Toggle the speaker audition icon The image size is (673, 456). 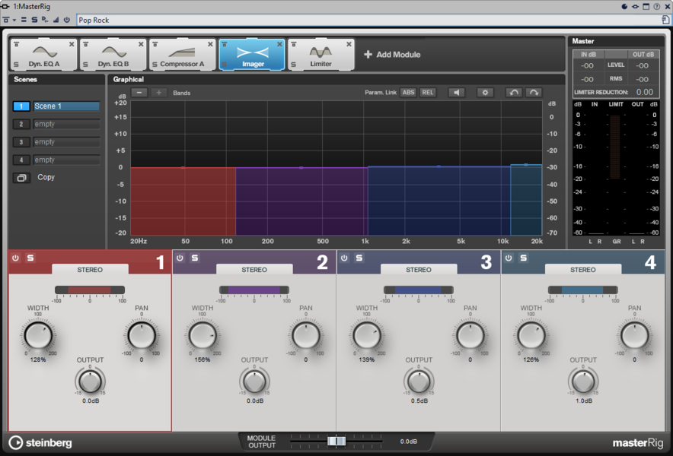point(457,93)
